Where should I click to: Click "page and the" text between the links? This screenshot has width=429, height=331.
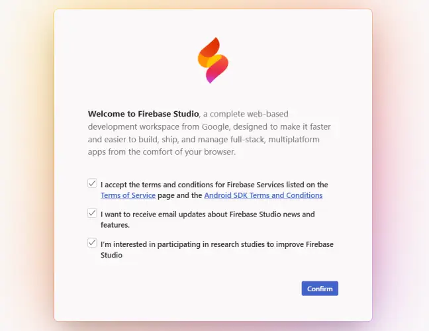(x=179, y=195)
